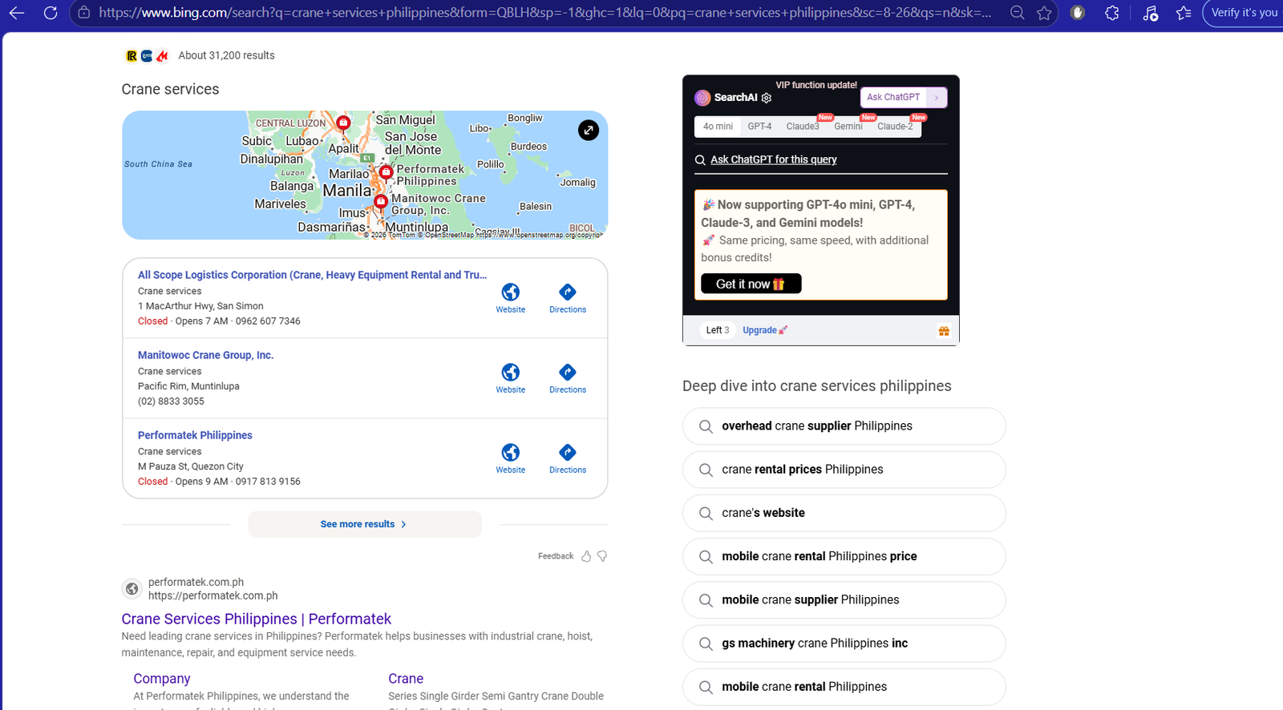Screen dimensions: 1283x710
Task: Open browser extensions puzzle icon
Action: [x=1111, y=13]
